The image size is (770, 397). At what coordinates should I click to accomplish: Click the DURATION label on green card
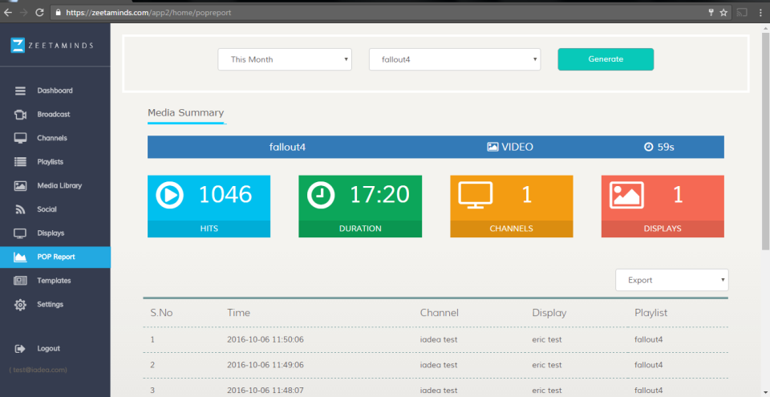coord(360,229)
